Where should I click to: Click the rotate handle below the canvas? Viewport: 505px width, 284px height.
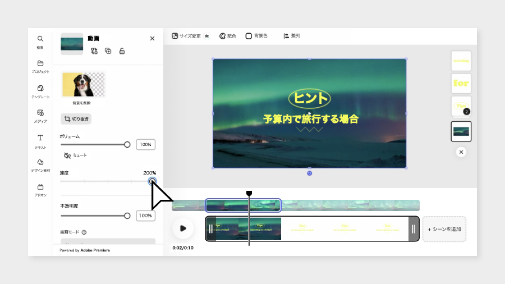[310, 173]
